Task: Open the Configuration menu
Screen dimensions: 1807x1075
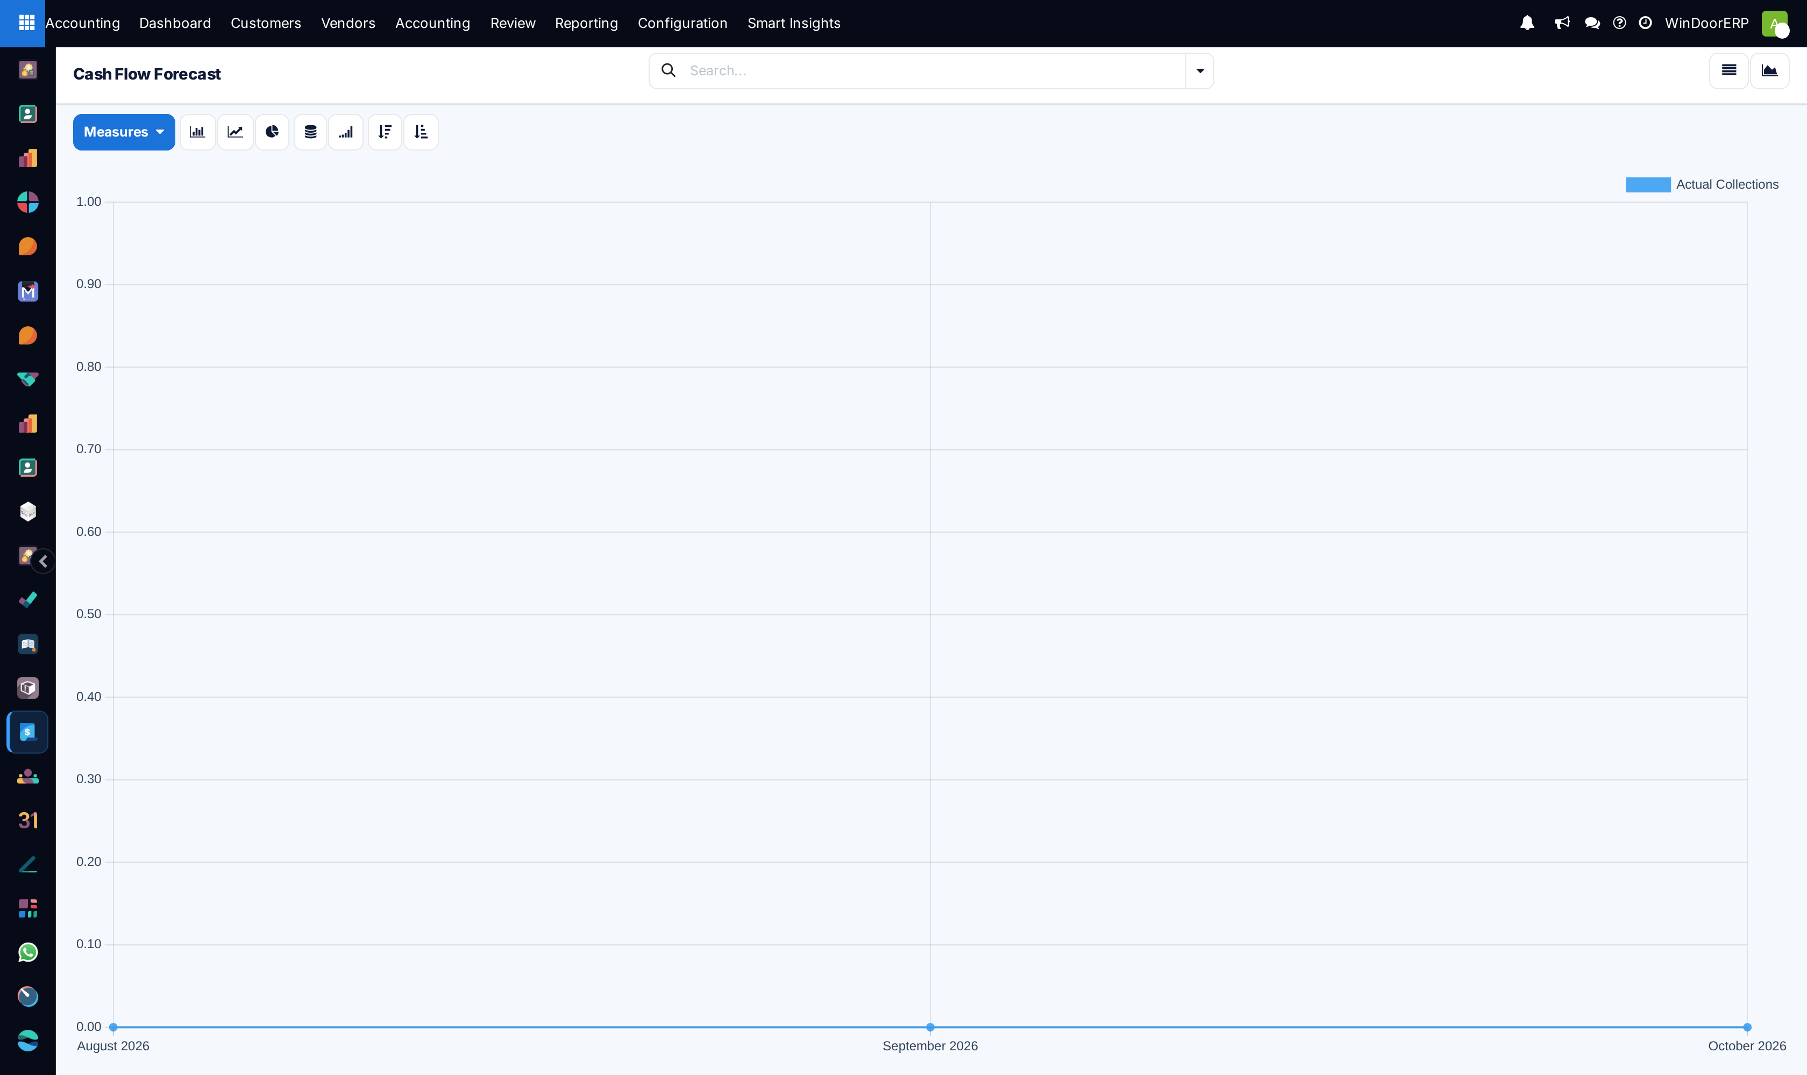Action: pos(682,23)
